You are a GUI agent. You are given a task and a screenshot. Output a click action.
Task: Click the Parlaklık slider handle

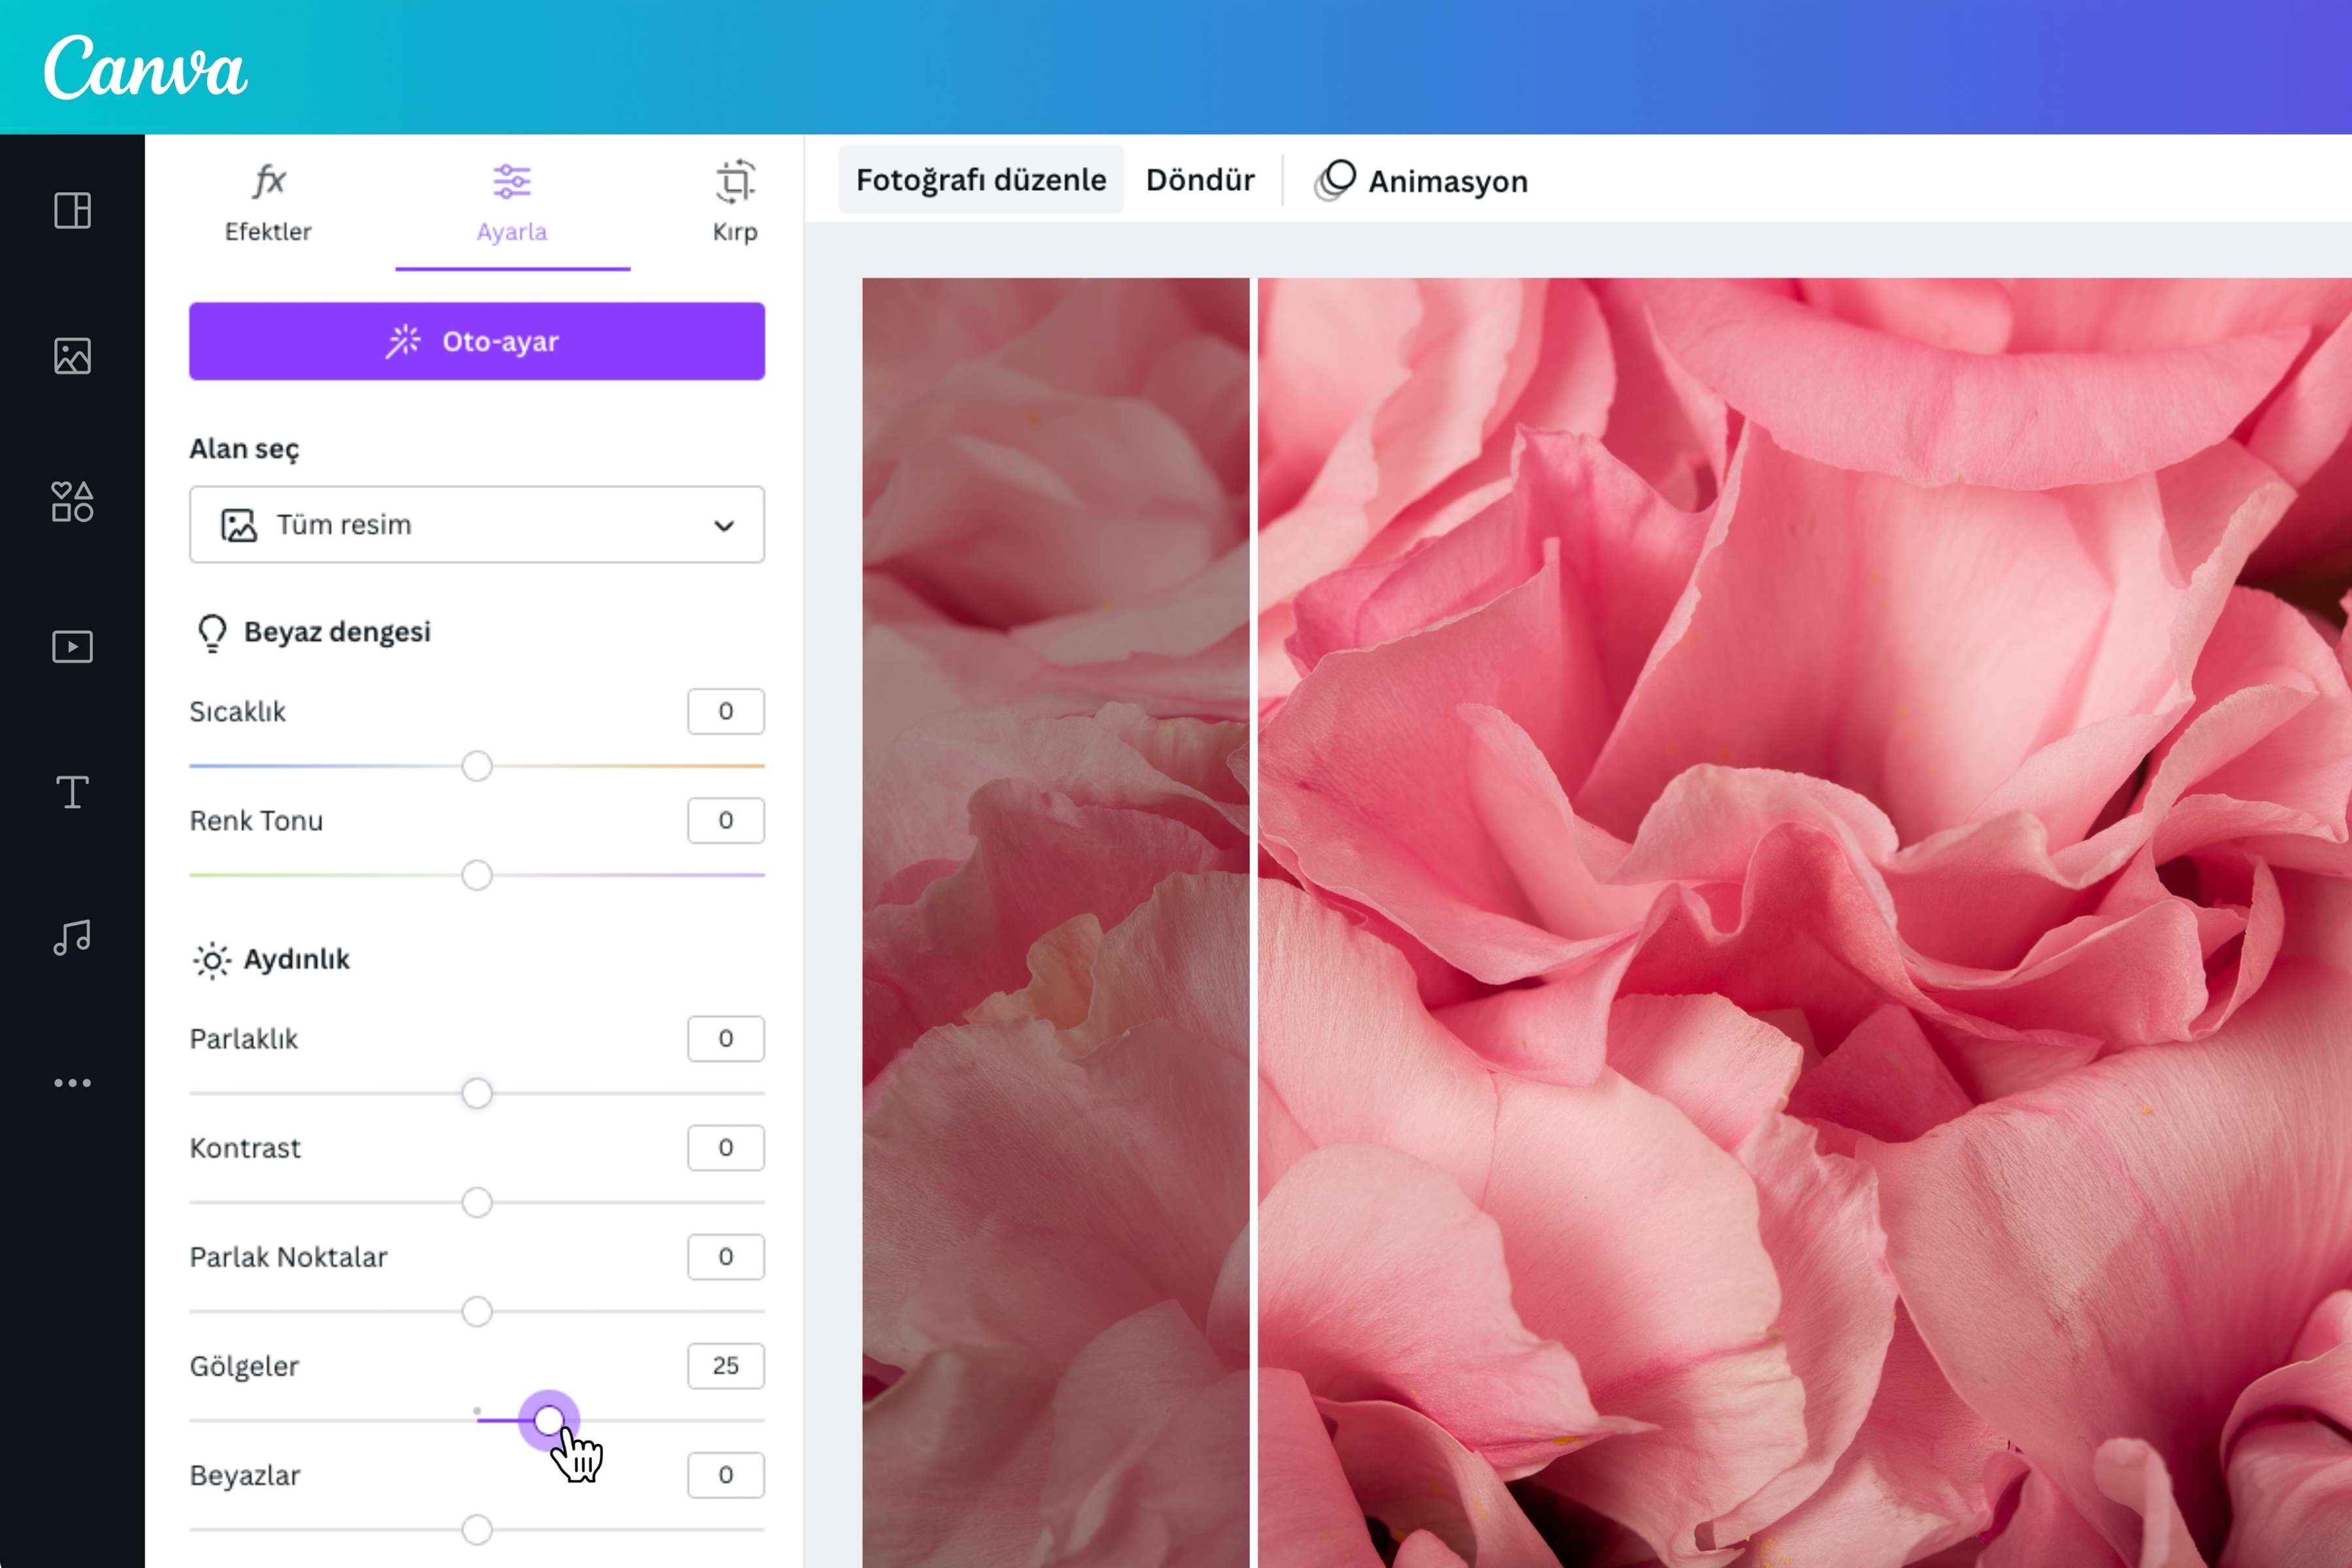click(x=477, y=1093)
